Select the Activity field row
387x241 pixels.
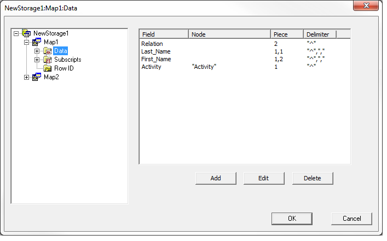click(x=152, y=67)
